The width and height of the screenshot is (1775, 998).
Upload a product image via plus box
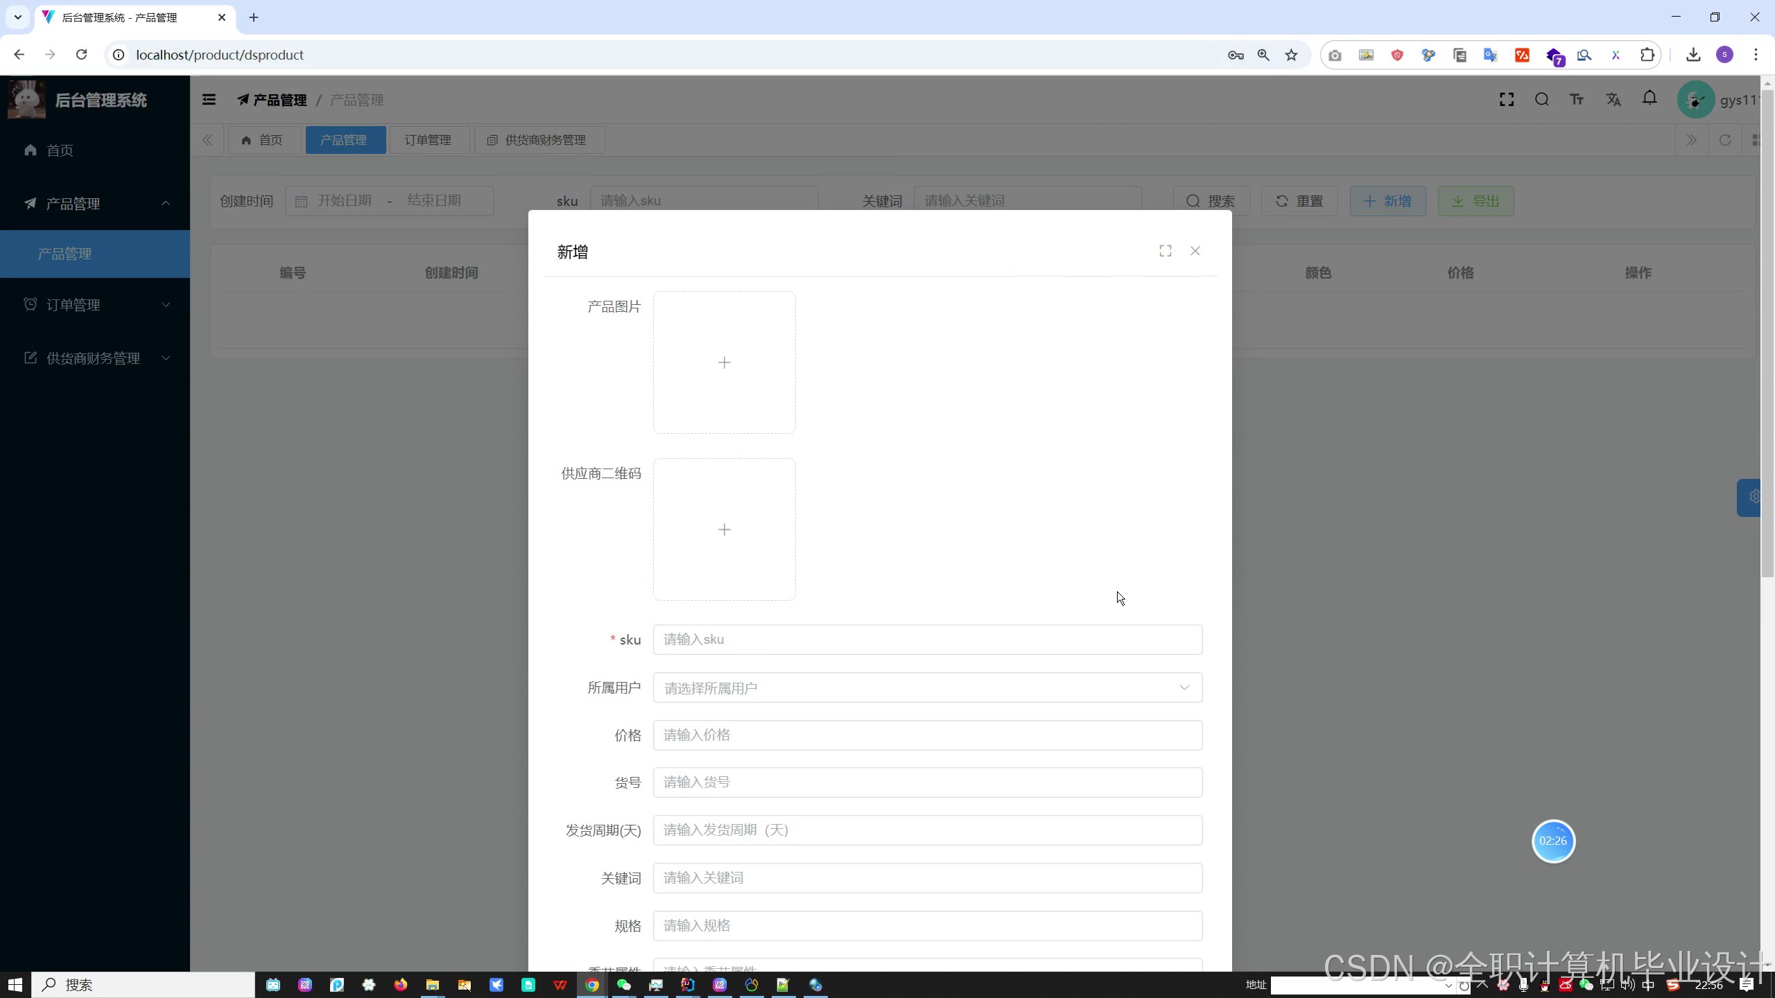pos(724,362)
